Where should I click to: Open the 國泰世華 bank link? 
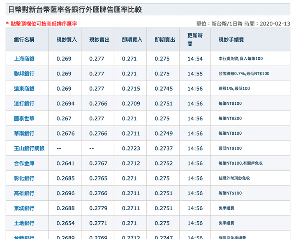(24, 119)
